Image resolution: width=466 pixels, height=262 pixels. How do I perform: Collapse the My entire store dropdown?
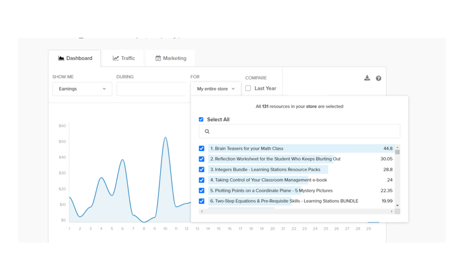(216, 89)
